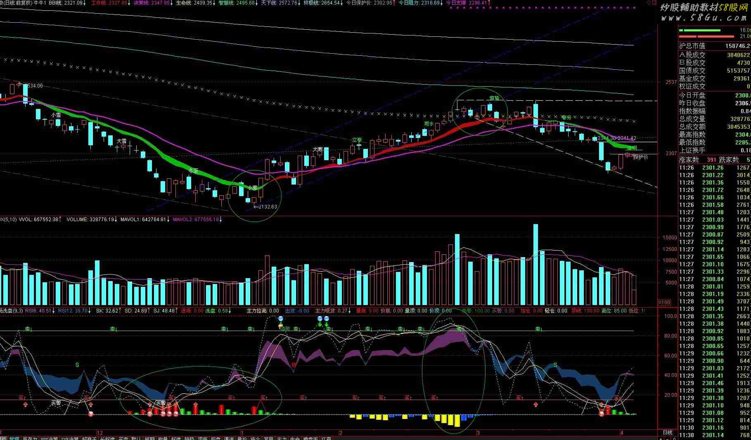Click the 大寒 solar-term label on chart
Viewport: 751px width, 440px height.
tap(317, 149)
